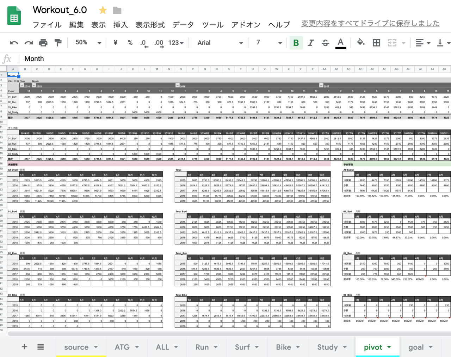Add a new sheet with plus
This screenshot has width=451, height=357.
point(24,347)
